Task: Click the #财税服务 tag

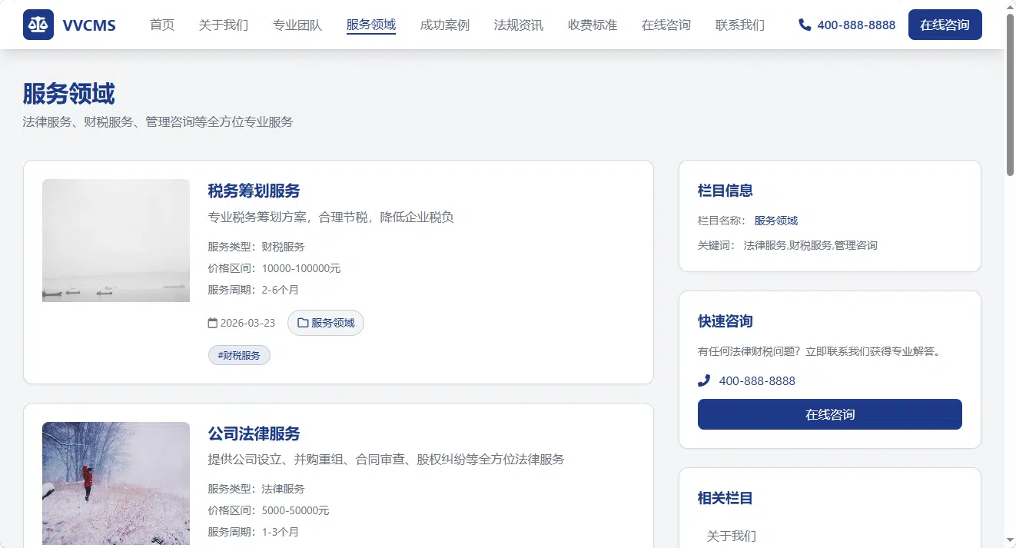Action: pyautogui.click(x=239, y=355)
